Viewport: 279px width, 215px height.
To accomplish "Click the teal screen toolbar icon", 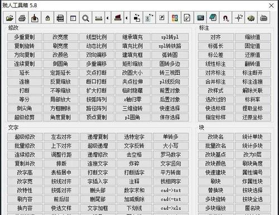I will tap(200, 17).
